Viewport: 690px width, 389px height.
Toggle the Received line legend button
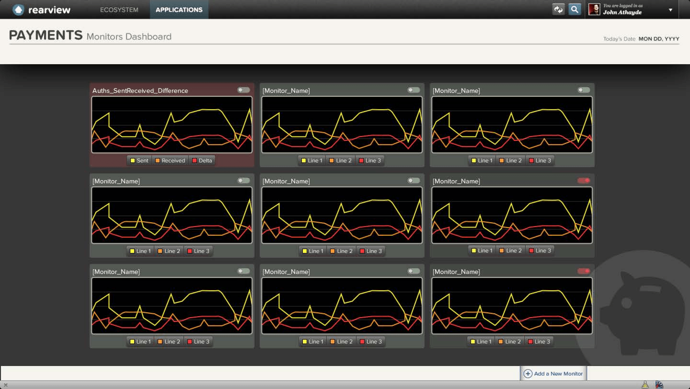170,160
